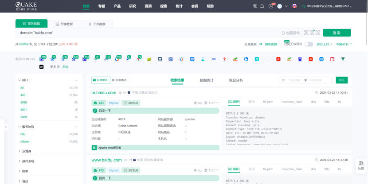
Task: Show 更多 related icons
Action: (x=55, y=67)
